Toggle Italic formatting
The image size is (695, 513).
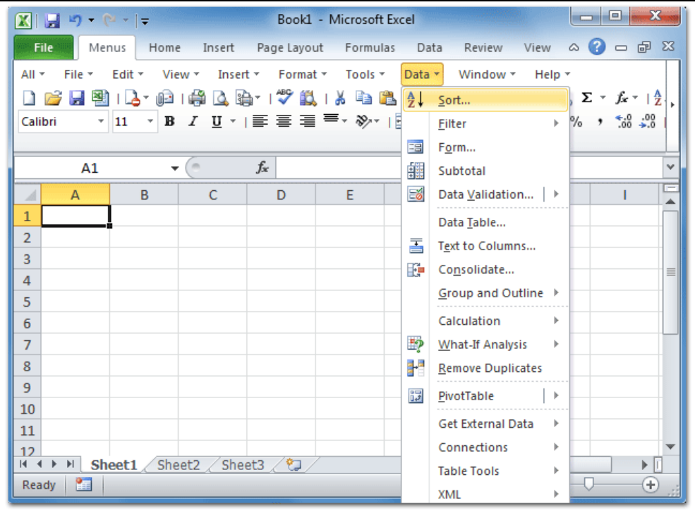(x=193, y=121)
